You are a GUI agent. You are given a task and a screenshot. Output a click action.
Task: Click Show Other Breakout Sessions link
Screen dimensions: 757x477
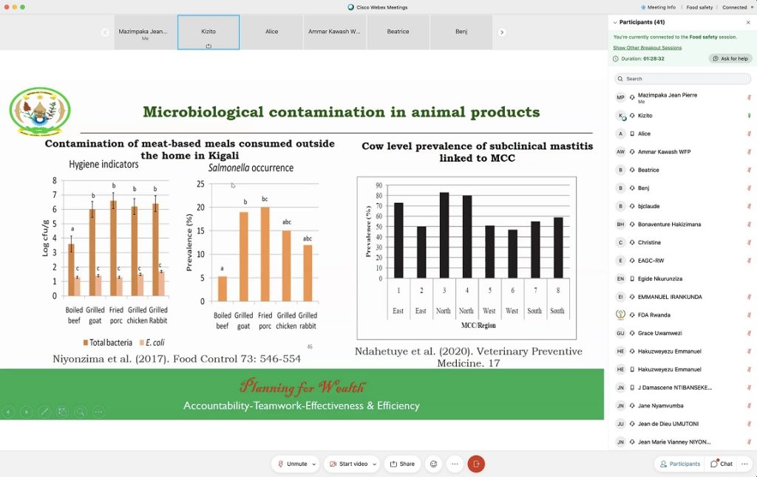(x=648, y=47)
